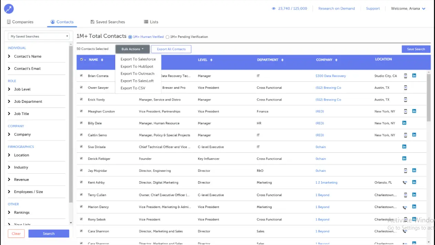Open Siva Dirisala's LinkedIn icon

[x=404, y=146]
